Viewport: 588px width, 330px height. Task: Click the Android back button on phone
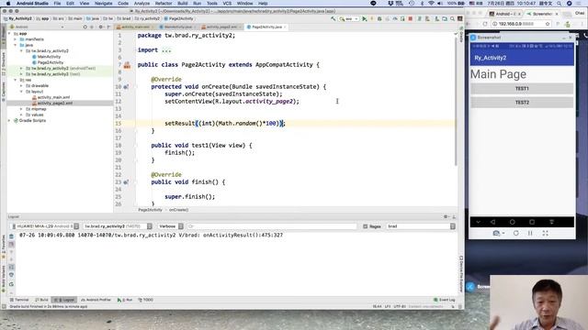tap(492, 222)
